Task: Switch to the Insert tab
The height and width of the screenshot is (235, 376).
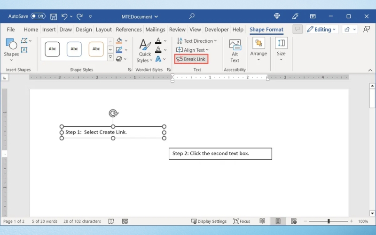Action: pyautogui.click(x=49, y=30)
